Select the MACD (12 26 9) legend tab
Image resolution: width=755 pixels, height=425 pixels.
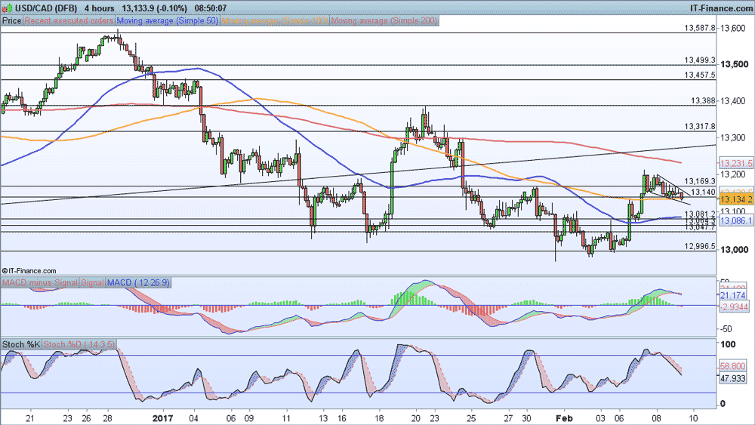tap(138, 282)
